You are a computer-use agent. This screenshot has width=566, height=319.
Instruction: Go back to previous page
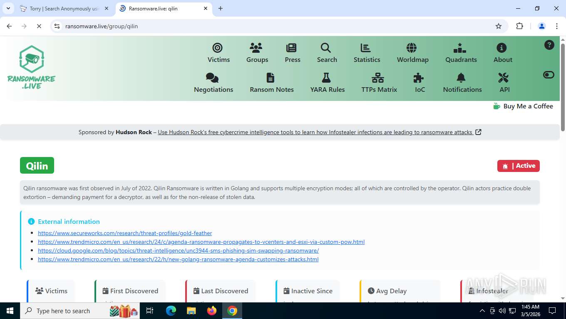click(x=9, y=26)
